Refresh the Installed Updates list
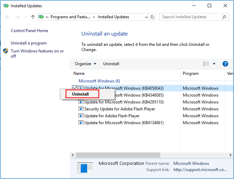The image size is (234, 179). tap(152, 17)
